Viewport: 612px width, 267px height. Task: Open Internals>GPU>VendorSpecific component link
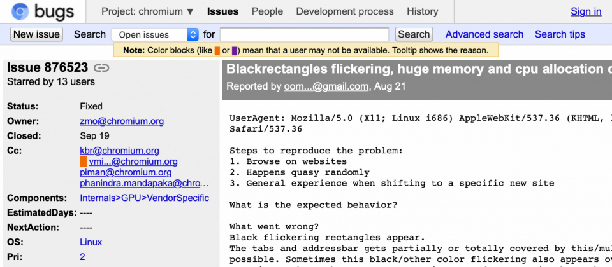pos(145,198)
